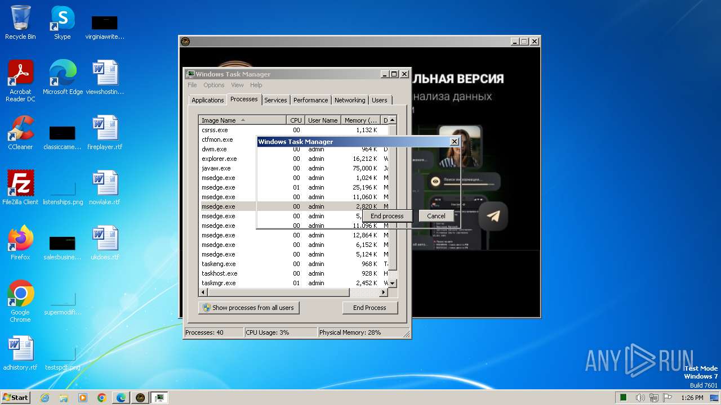Image resolution: width=721 pixels, height=405 pixels.
Task: Select taskmgr.exe process row
Action: pos(293,283)
